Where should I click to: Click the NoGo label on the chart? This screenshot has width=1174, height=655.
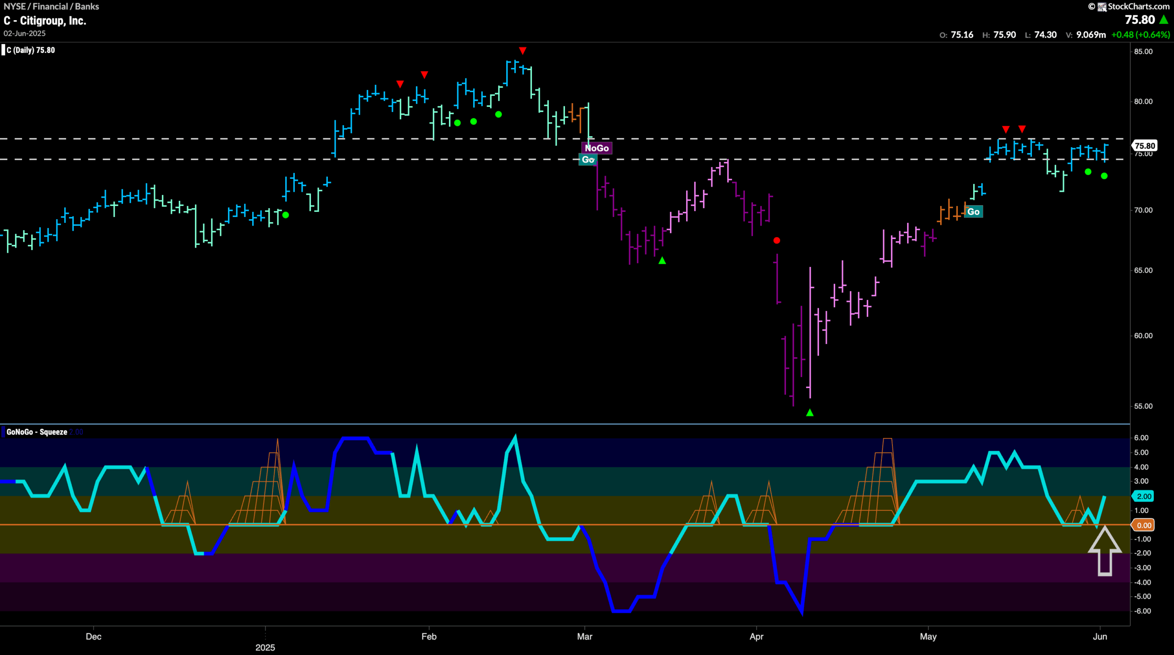pos(597,148)
